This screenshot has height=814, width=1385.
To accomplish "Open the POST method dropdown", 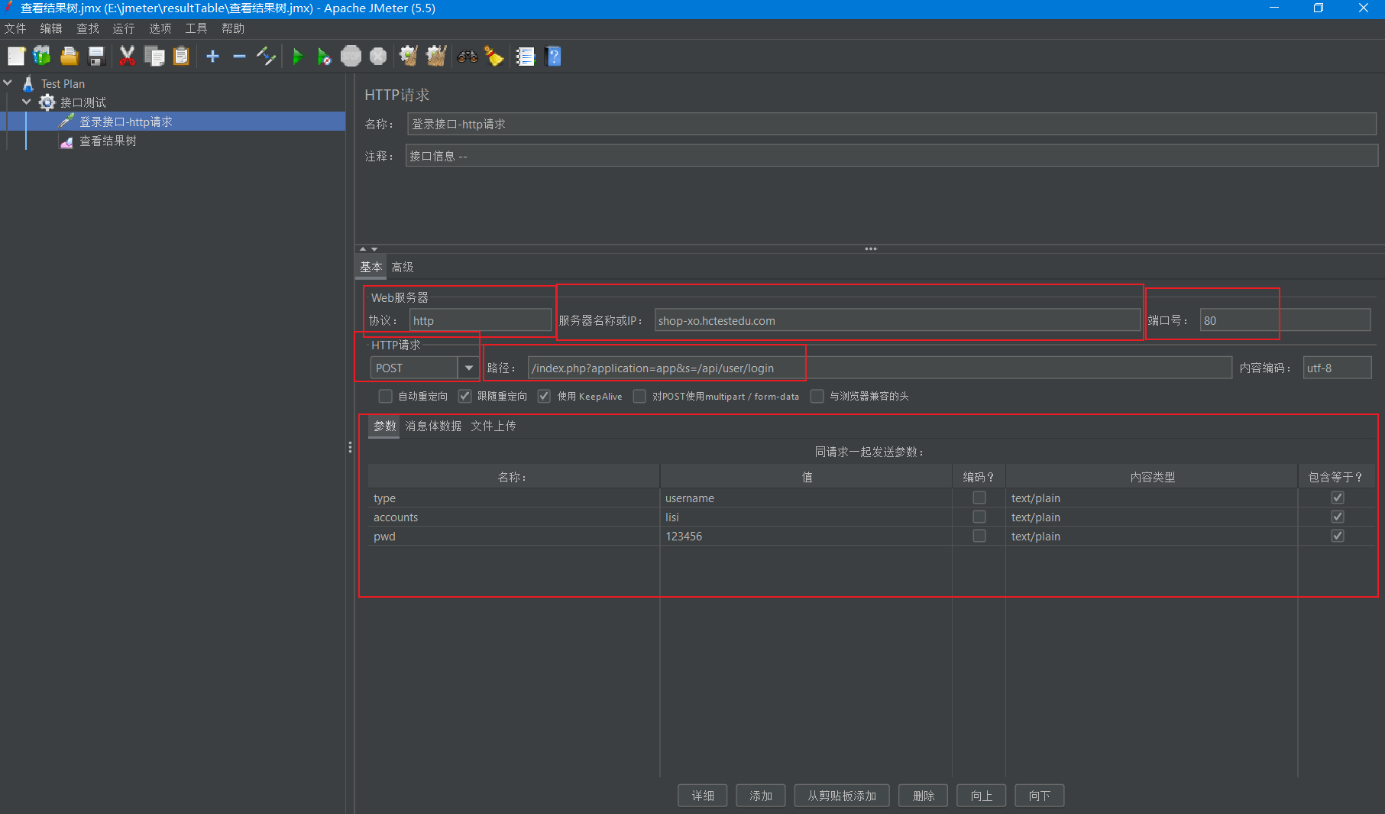I will (x=468, y=368).
